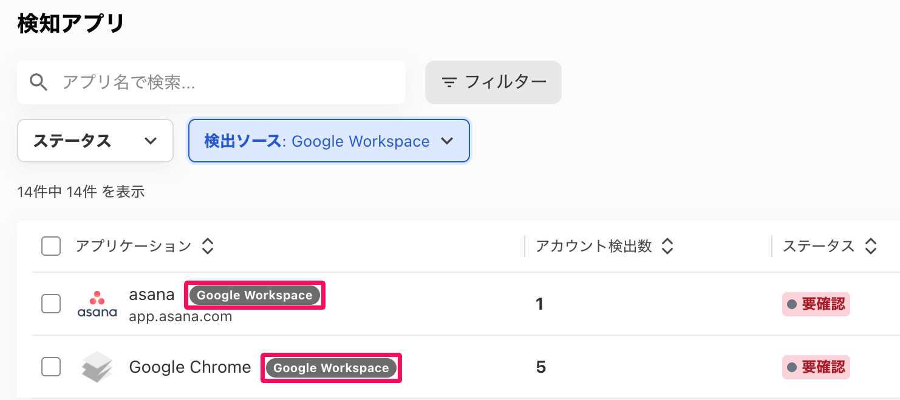900x400 pixels.
Task: Click the filter lines icon
Action: [x=449, y=82]
